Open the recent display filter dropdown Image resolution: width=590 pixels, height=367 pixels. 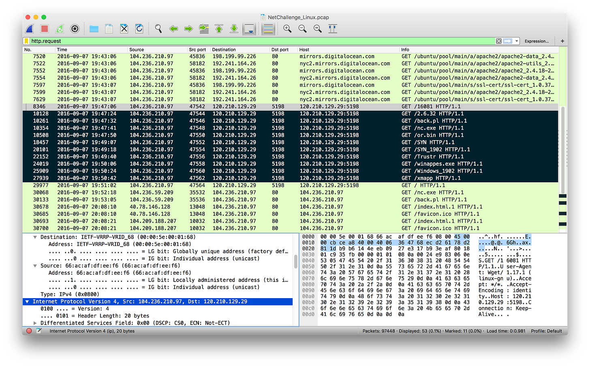pyautogui.click(x=517, y=41)
